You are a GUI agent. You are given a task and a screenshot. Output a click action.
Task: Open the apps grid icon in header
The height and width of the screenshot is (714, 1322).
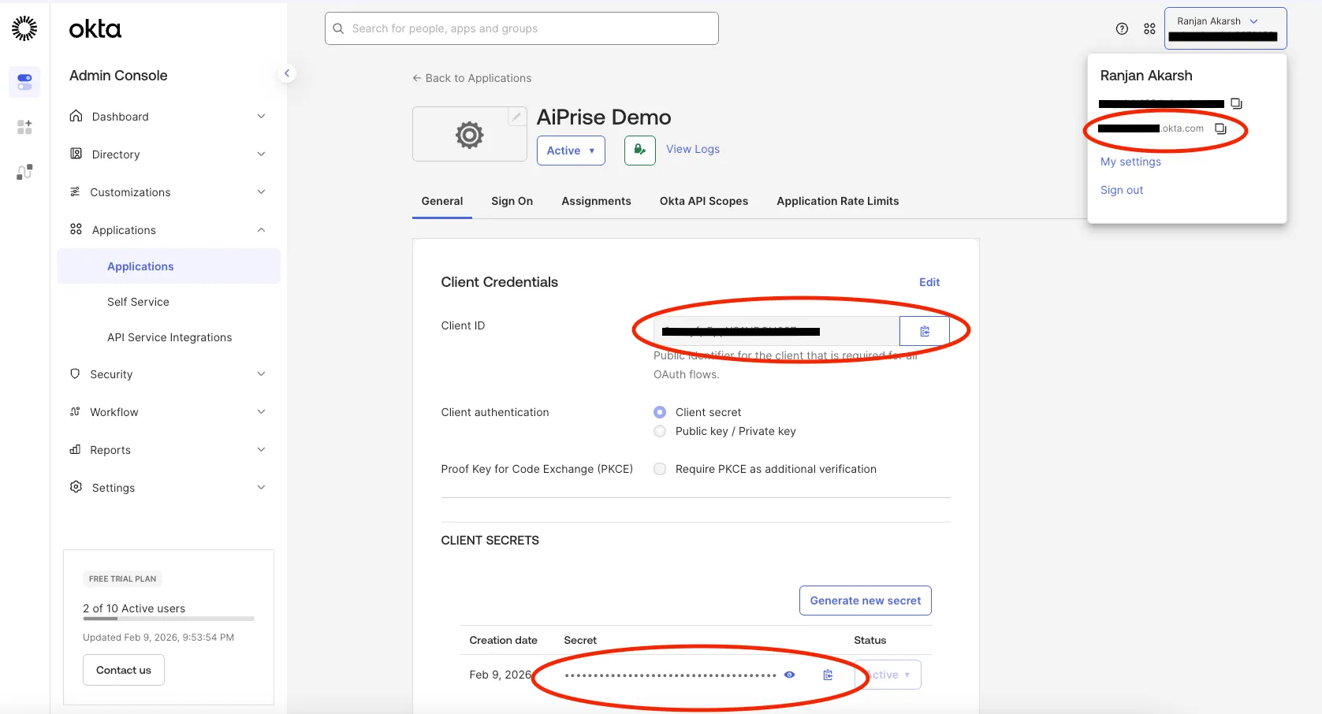point(1149,28)
